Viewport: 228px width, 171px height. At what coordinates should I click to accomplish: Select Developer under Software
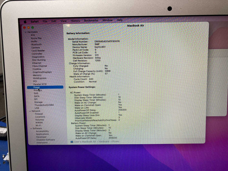click(41, 137)
